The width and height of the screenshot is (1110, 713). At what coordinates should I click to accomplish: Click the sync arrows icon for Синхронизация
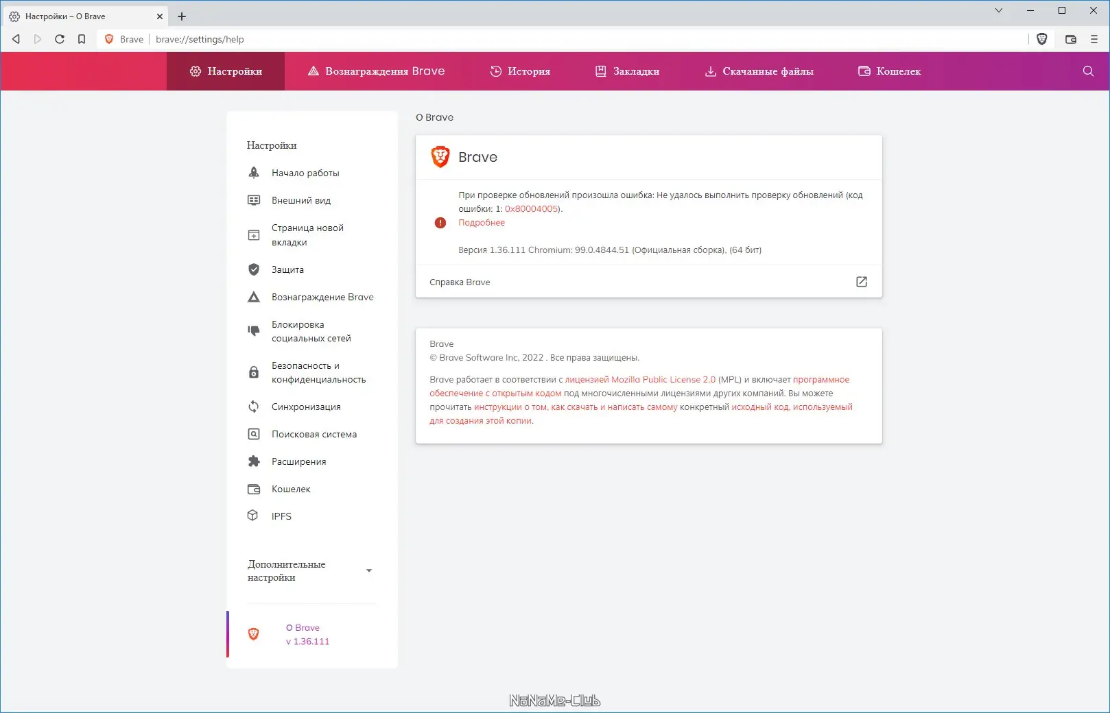[254, 407]
